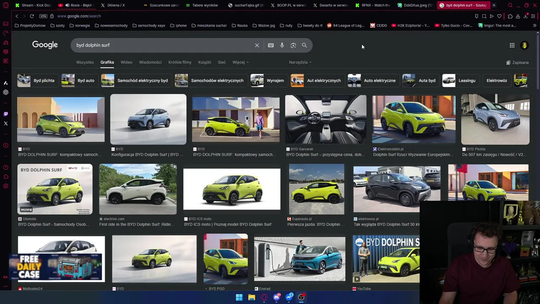Click the address bar URL

click(79, 16)
